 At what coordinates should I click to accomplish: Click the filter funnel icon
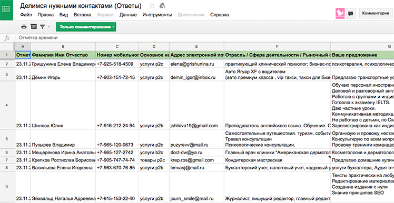click(x=43, y=27)
